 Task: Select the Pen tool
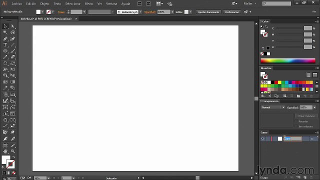[5, 39]
